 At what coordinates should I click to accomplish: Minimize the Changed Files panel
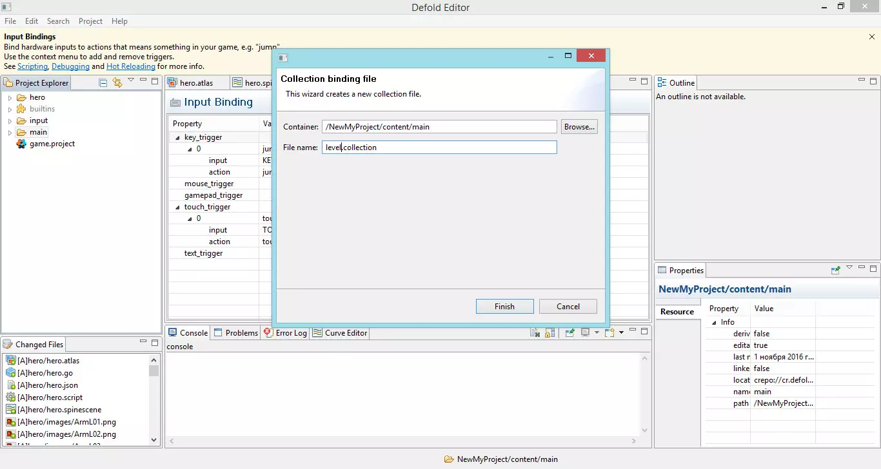143,343
